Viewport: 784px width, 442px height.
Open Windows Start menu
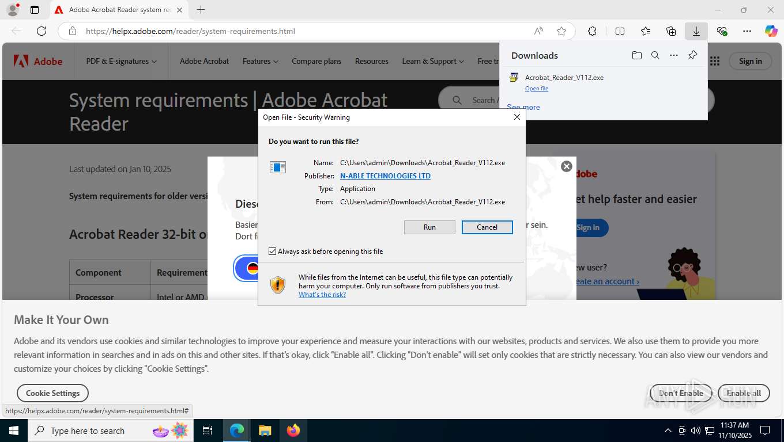pyautogui.click(x=13, y=430)
